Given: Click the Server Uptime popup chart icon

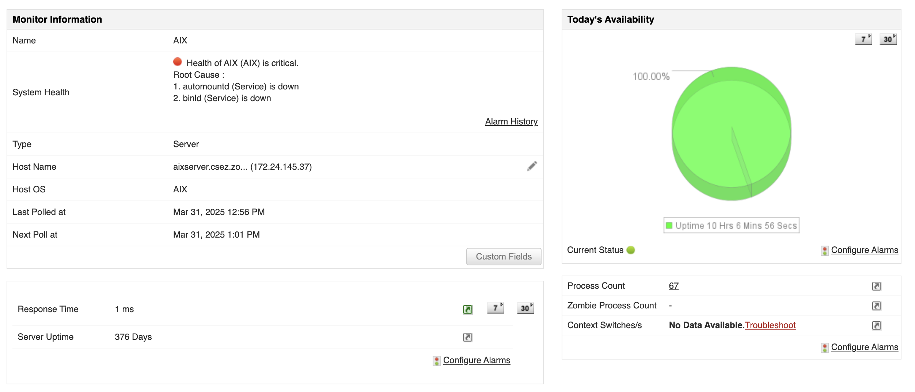Looking at the screenshot, I should [468, 337].
